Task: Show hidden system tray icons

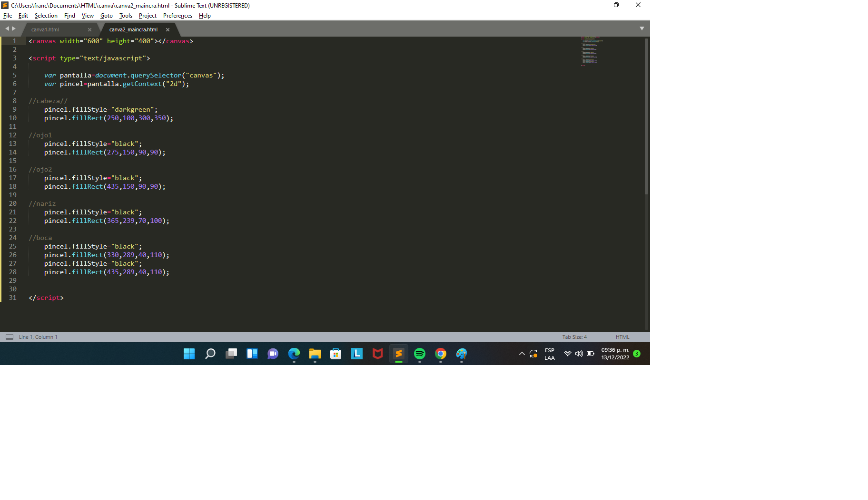Action: coord(522,354)
